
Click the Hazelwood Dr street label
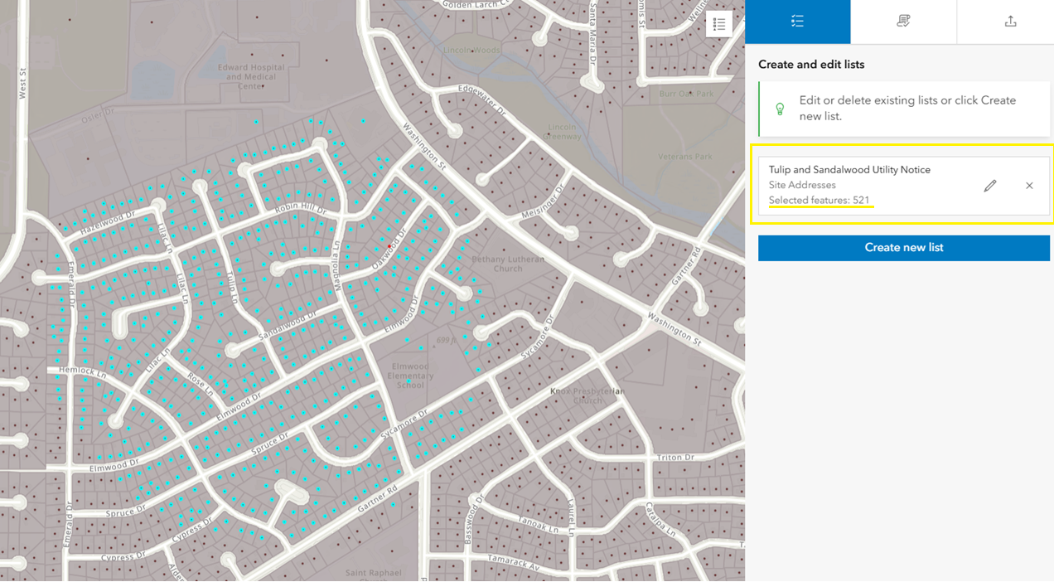point(108,221)
